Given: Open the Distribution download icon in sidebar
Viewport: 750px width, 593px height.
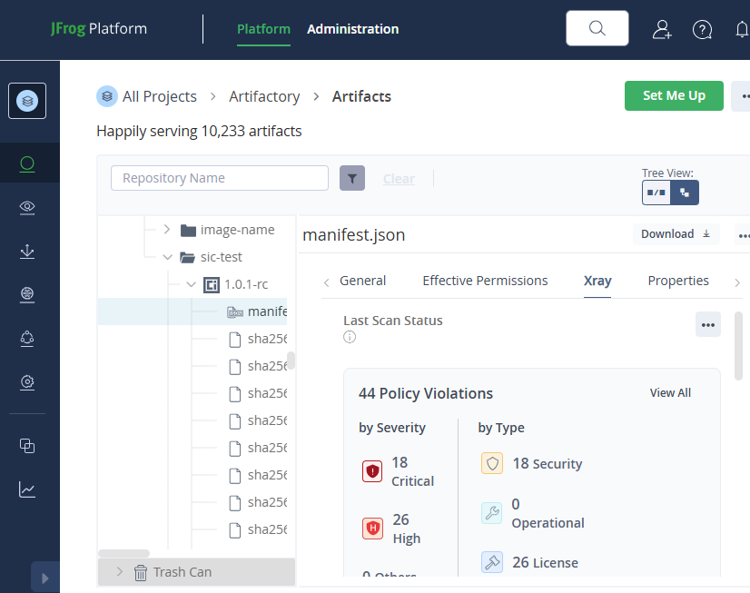Looking at the screenshot, I should (27, 251).
